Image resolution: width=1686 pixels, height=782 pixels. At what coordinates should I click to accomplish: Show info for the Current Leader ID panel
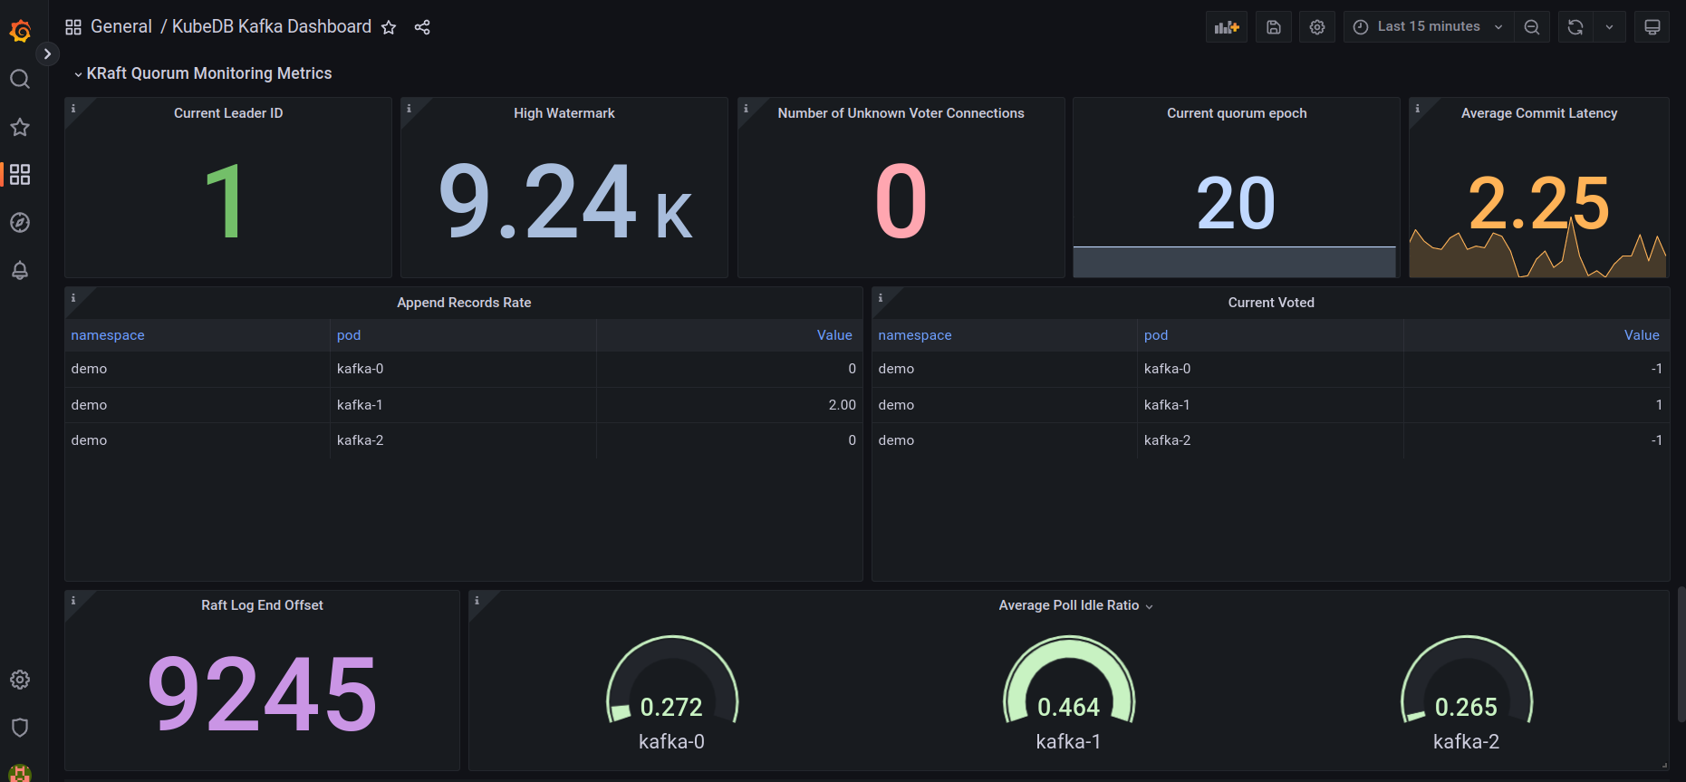[x=73, y=108]
